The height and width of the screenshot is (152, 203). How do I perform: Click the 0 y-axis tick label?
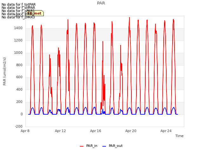click(x=22, y=114)
